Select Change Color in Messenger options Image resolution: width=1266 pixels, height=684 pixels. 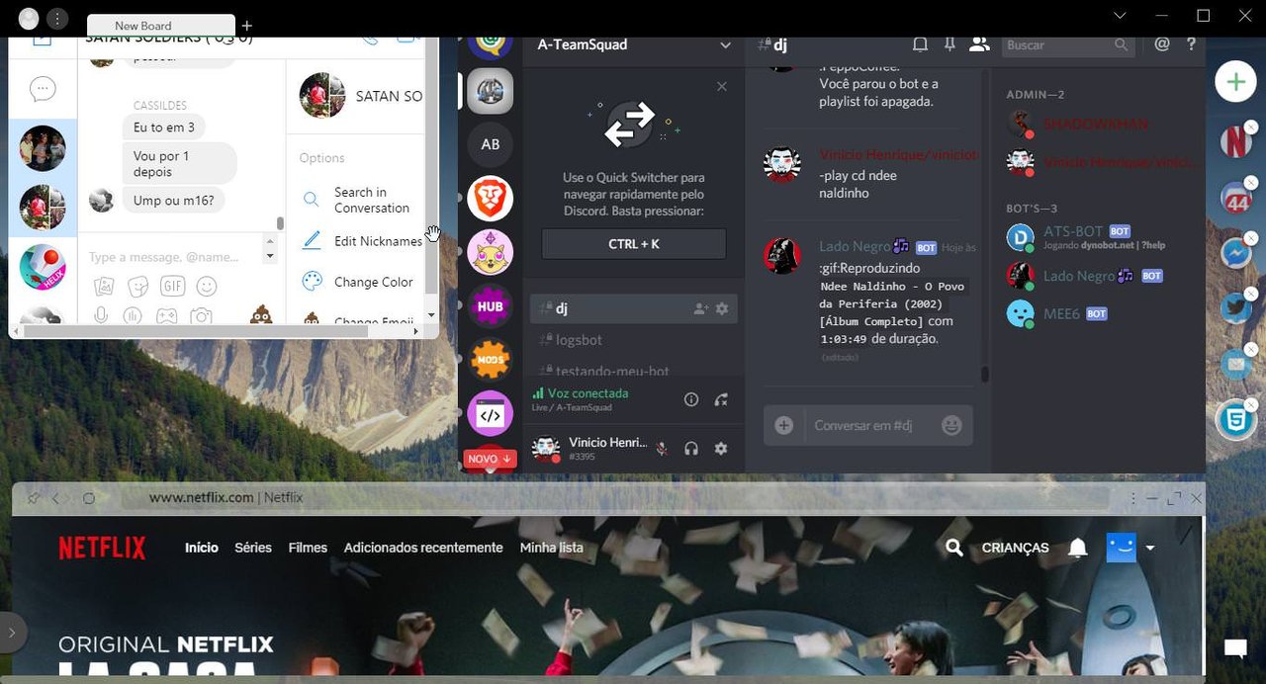[x=358, y=282]
